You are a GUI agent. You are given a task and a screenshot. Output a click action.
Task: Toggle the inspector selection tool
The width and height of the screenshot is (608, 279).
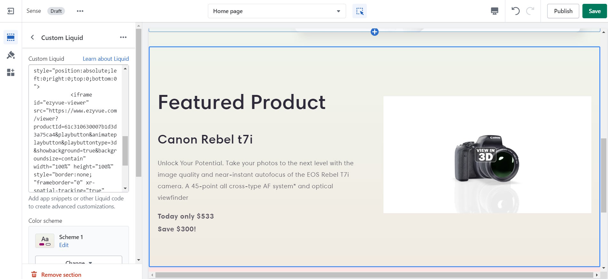point(359,11)
